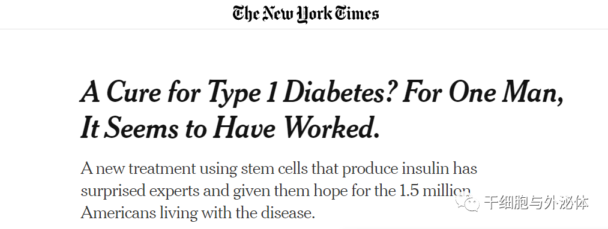Click the summary line starting 'A new treatment'
This screenshot has height=229, width=608.
[x=279, y=169]
